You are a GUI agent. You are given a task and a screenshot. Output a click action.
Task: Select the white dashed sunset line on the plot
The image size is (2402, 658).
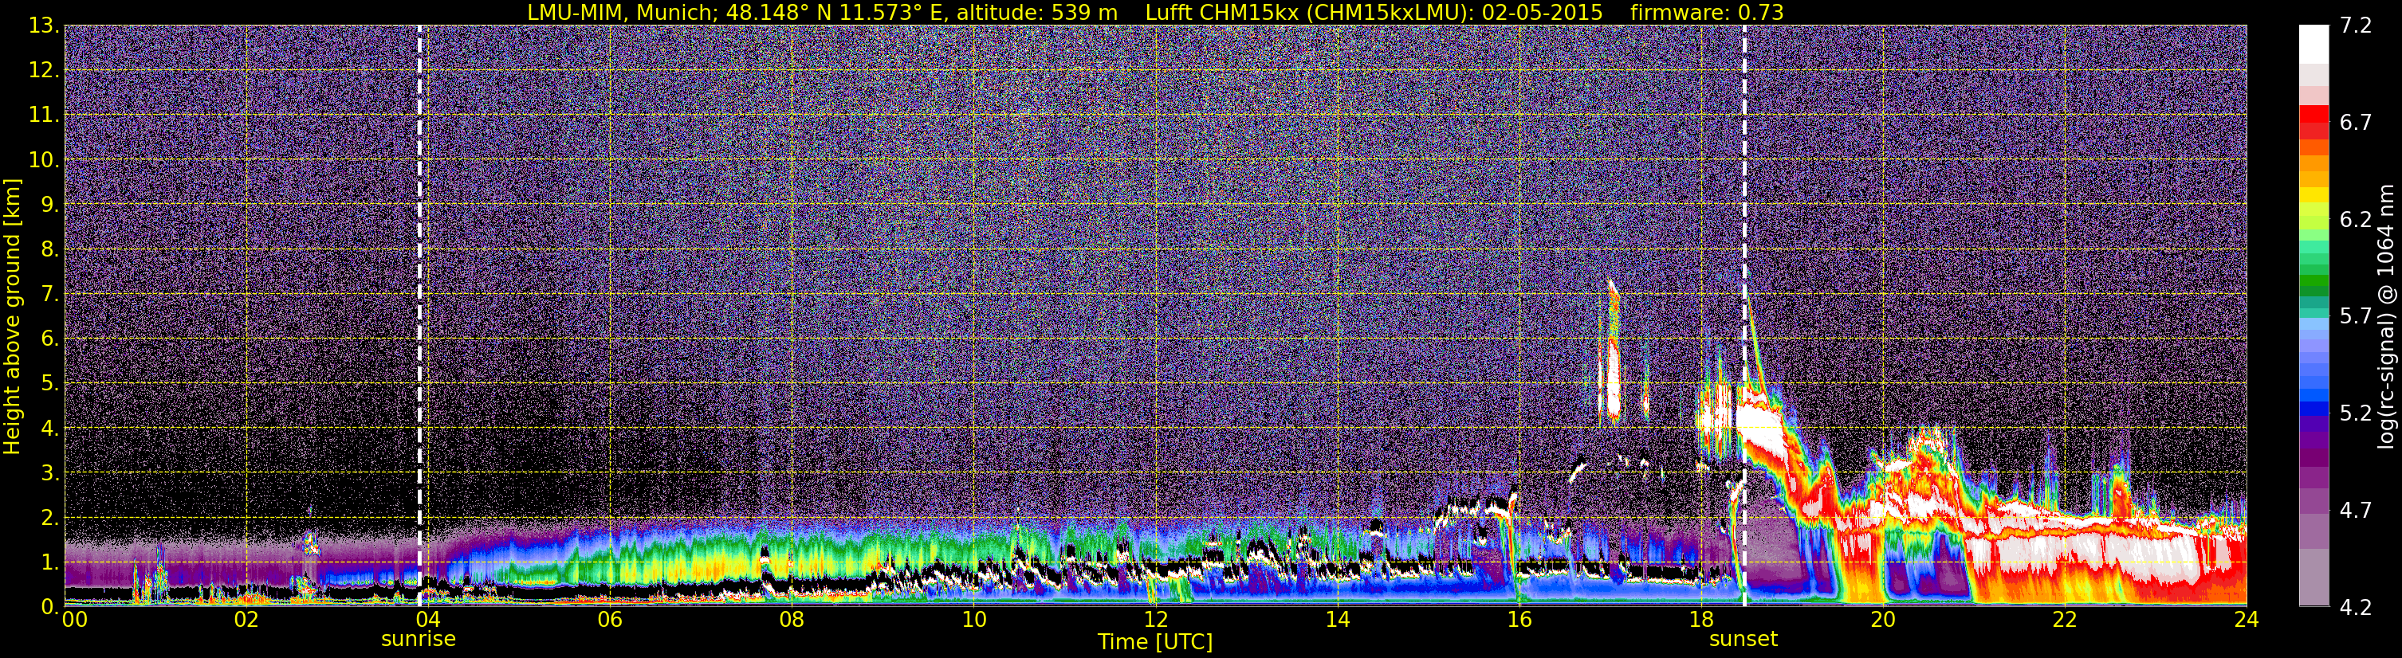point(1744,316)
